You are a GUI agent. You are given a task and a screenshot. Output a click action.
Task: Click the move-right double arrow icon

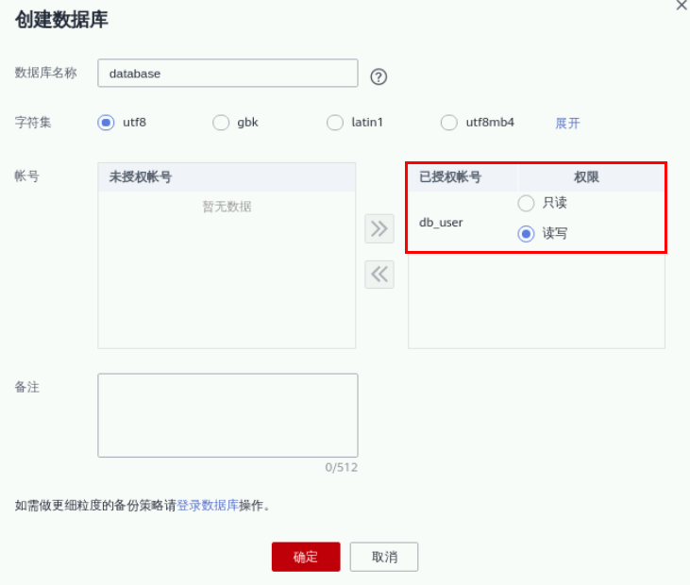tap(379, 227)
